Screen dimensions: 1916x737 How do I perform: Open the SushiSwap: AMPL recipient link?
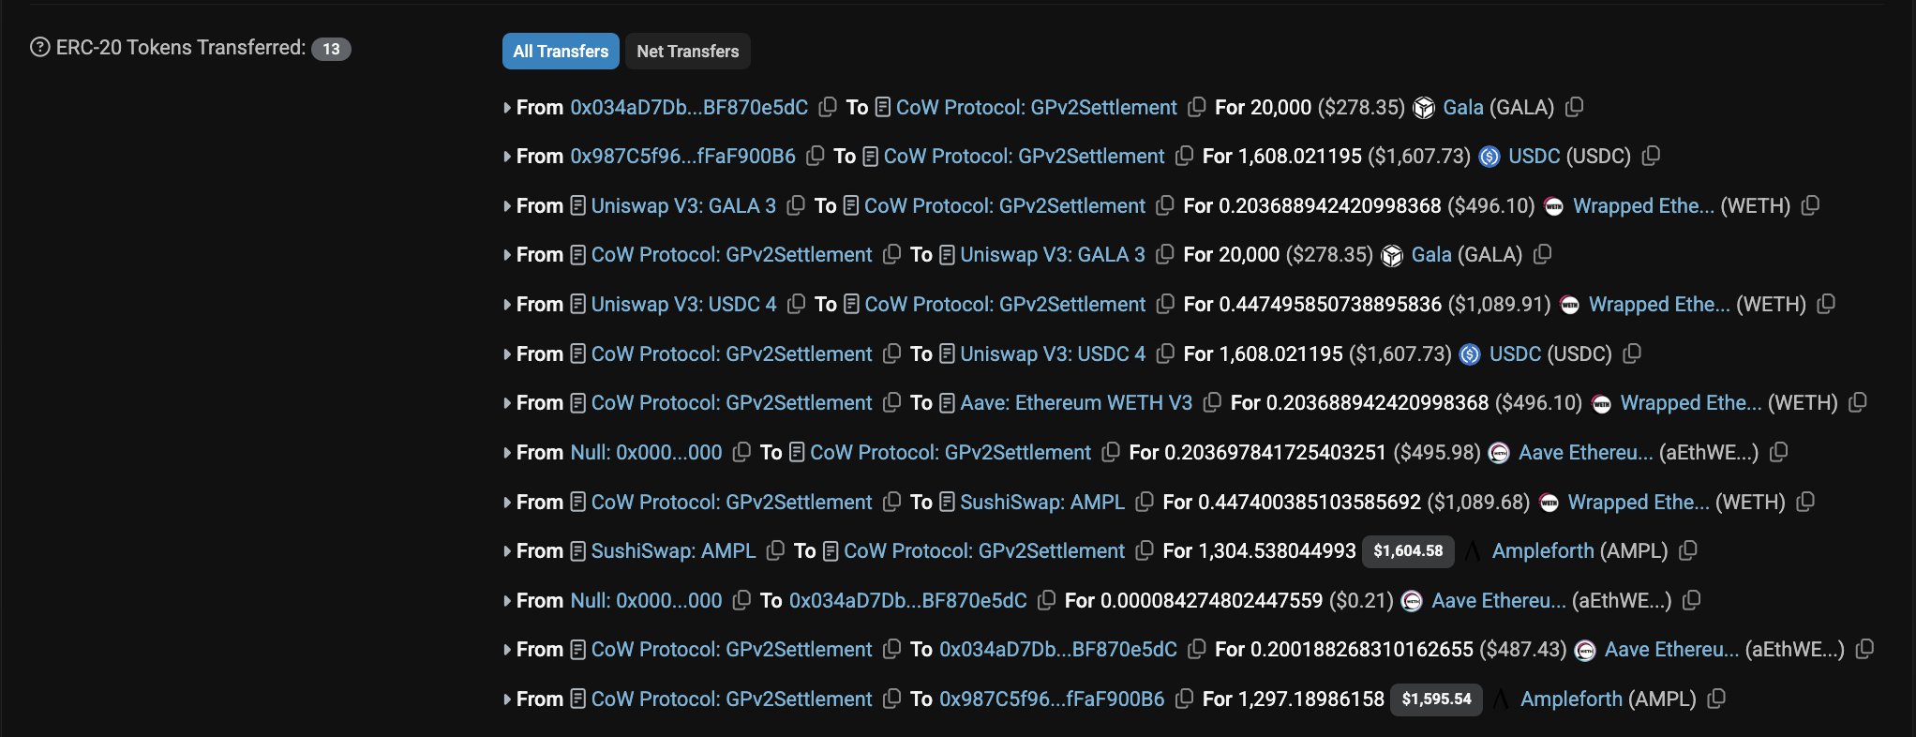pyautogui.click(x=1042, y=503)
